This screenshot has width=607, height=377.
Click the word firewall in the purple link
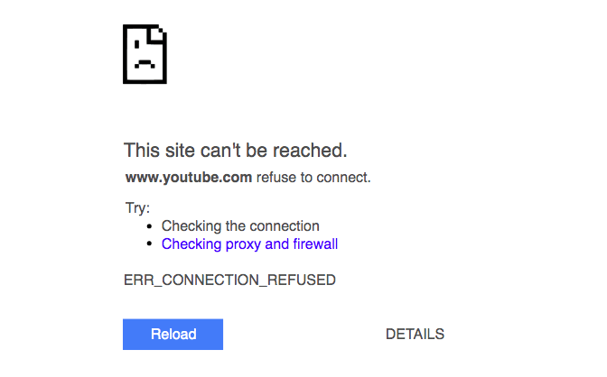pyautogui.click(x=315, y=244)
